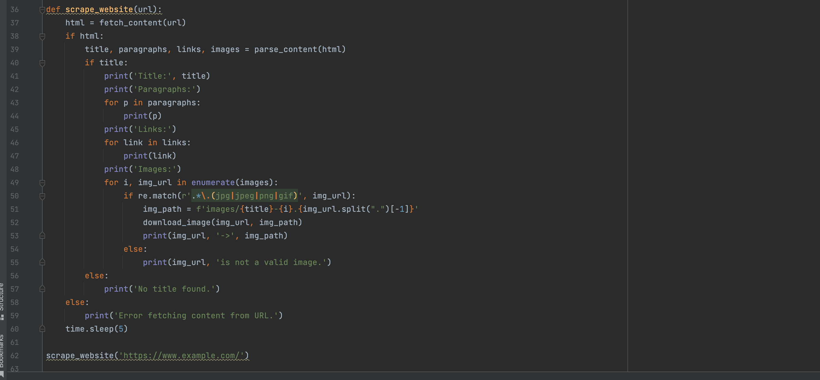Viewport: 820px width, 380px height.
Task: Click the 'Paragraphs:' string literal
Action: [164, 89]
